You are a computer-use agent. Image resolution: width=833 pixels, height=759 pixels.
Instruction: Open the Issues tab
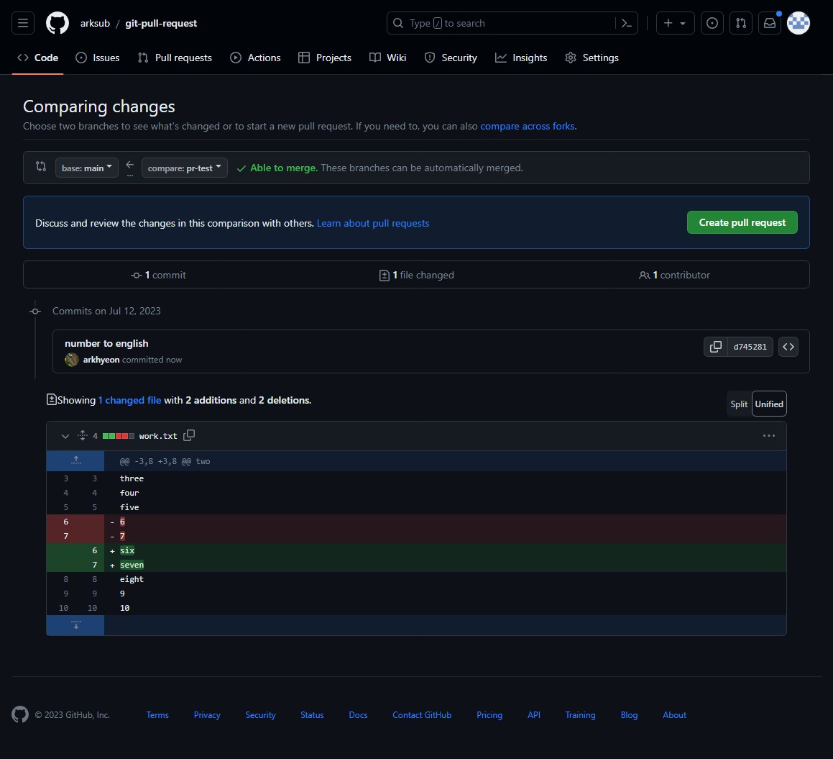pyautogui.click(x=98, y=58)
